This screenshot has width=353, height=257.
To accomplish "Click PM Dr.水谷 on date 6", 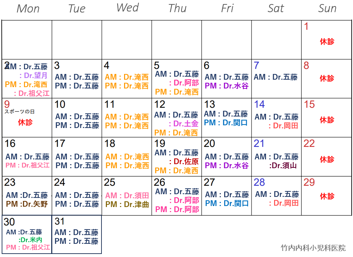I will [x=227, y=86].
